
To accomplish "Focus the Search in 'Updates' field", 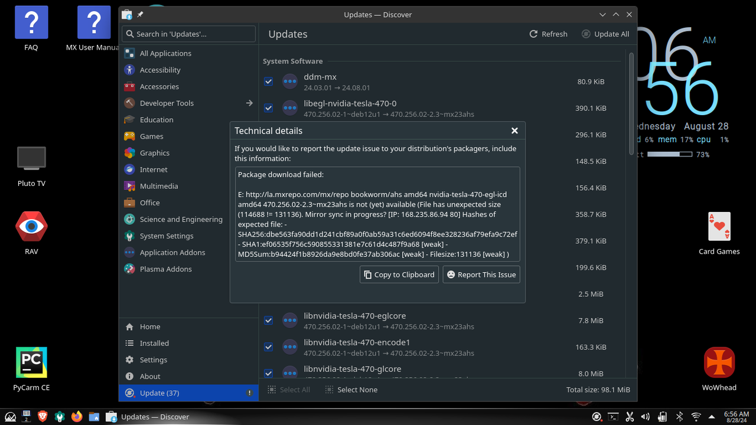I will (189, 34).
